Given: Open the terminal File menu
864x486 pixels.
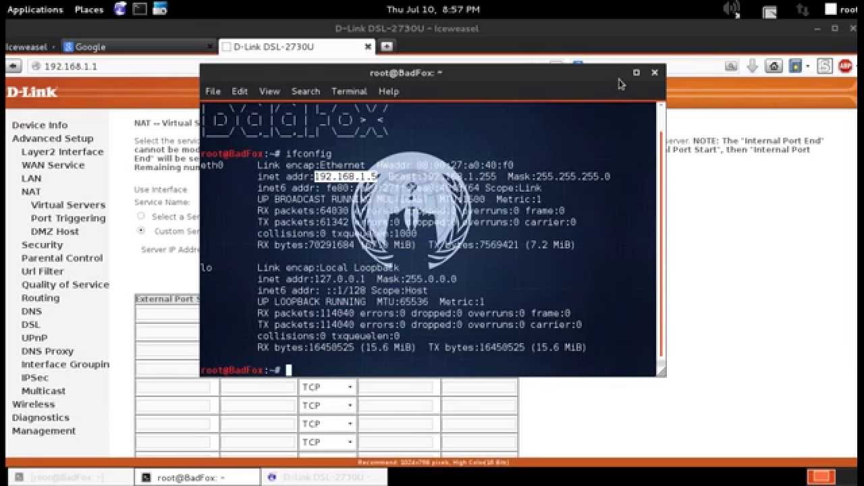Looking at the screenshot, I should point(213,91).
